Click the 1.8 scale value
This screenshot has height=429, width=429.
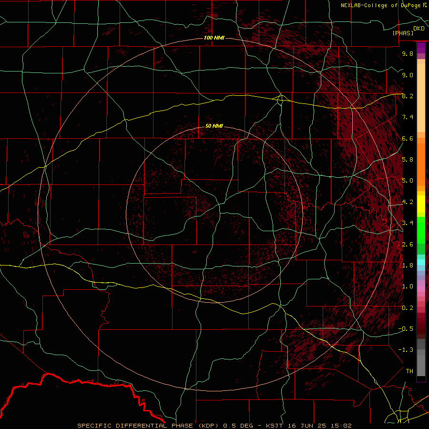click(408, 266)
